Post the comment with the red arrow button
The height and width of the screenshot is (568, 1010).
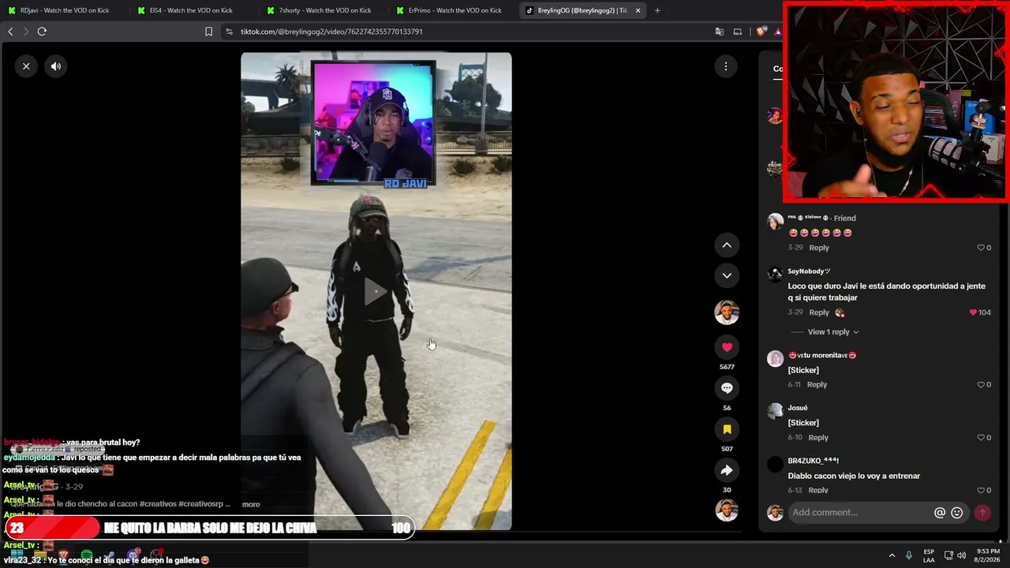point(982,513)
